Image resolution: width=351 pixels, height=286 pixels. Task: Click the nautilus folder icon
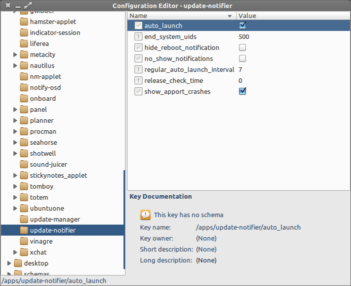pos(23,65)
